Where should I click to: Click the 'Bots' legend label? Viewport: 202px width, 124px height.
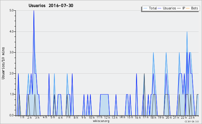point(194,8)
